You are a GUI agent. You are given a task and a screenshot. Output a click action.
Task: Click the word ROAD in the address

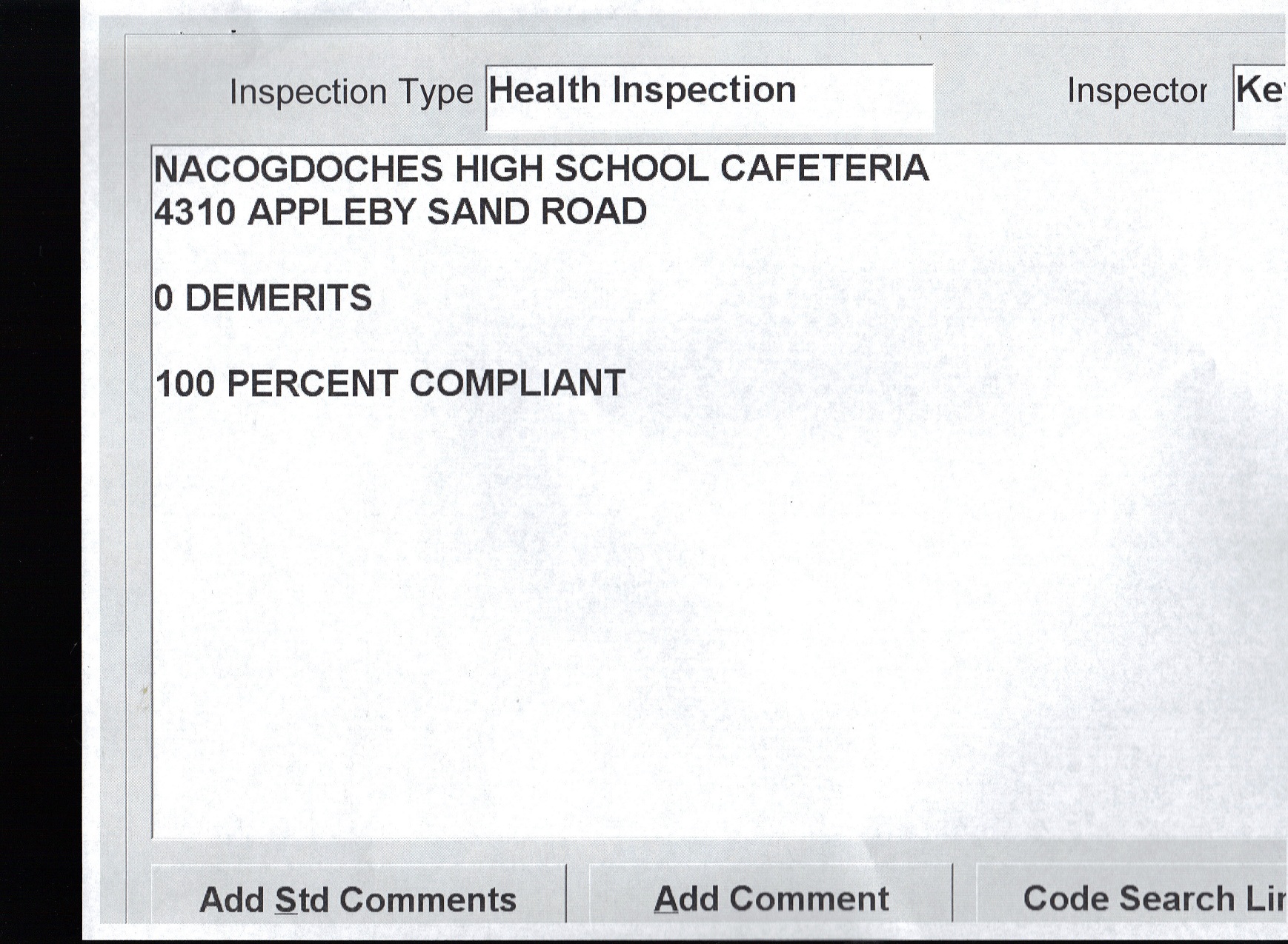pyautogui.click(x=593, y=212)
